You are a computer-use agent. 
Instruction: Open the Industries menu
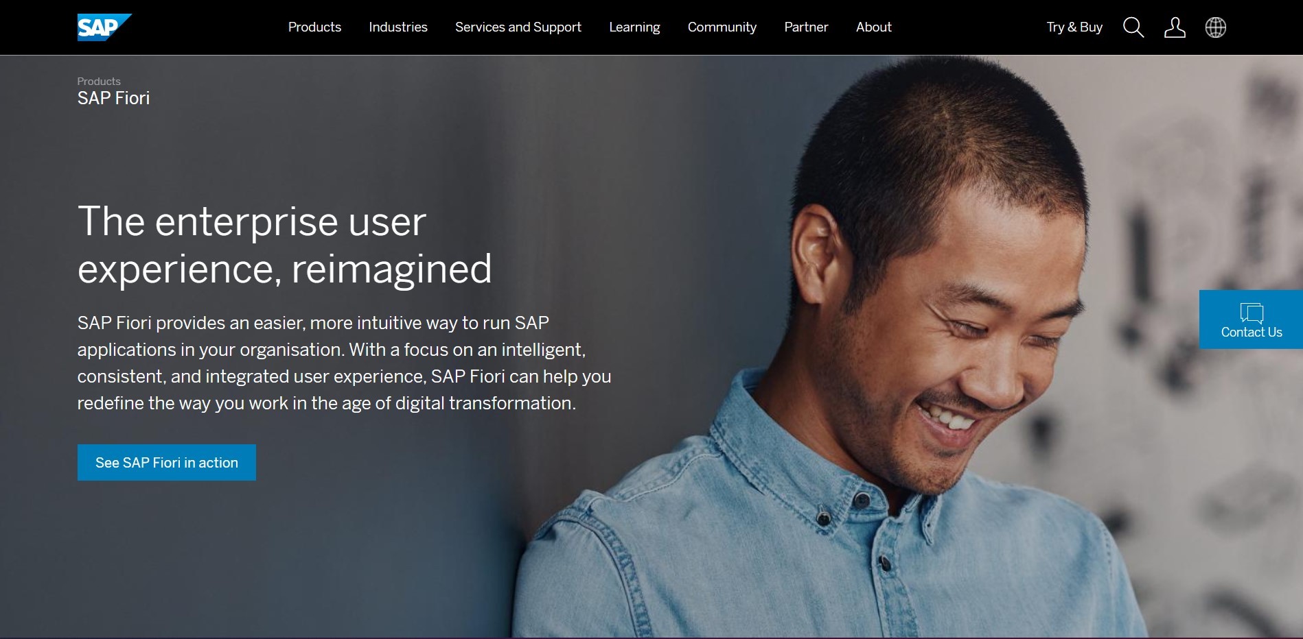(398, 27)
